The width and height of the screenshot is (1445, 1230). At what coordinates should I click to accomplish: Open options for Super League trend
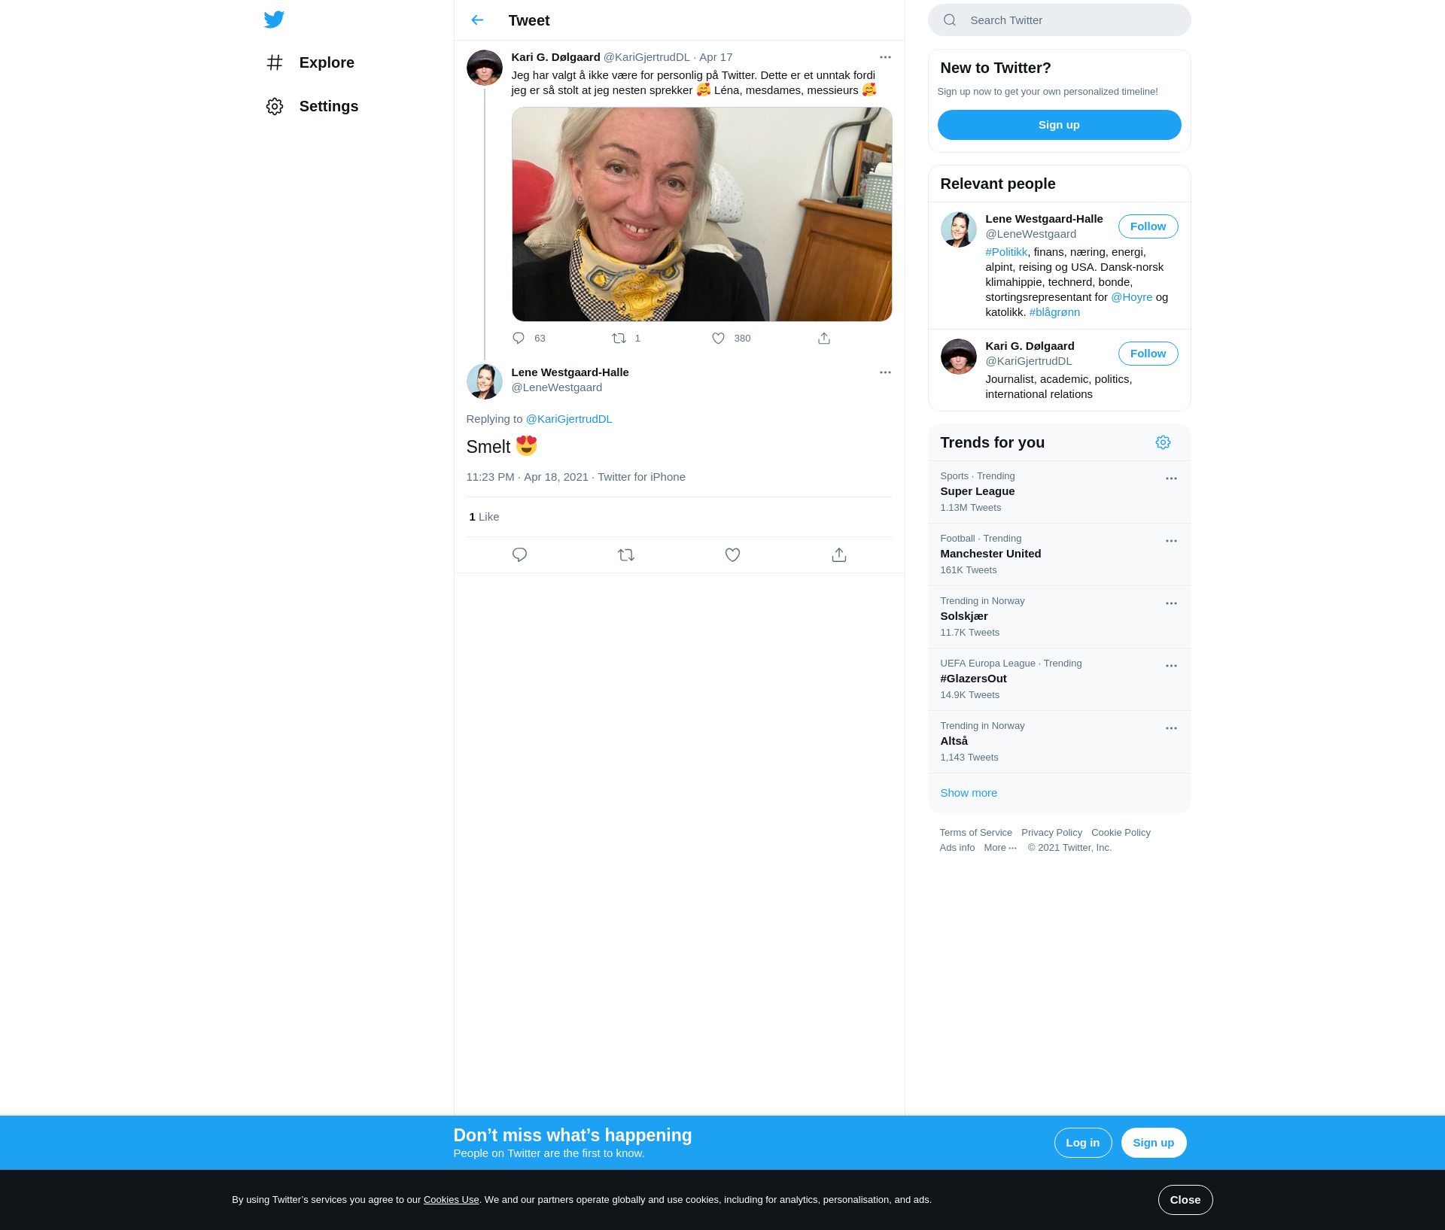pos(1171,478)
